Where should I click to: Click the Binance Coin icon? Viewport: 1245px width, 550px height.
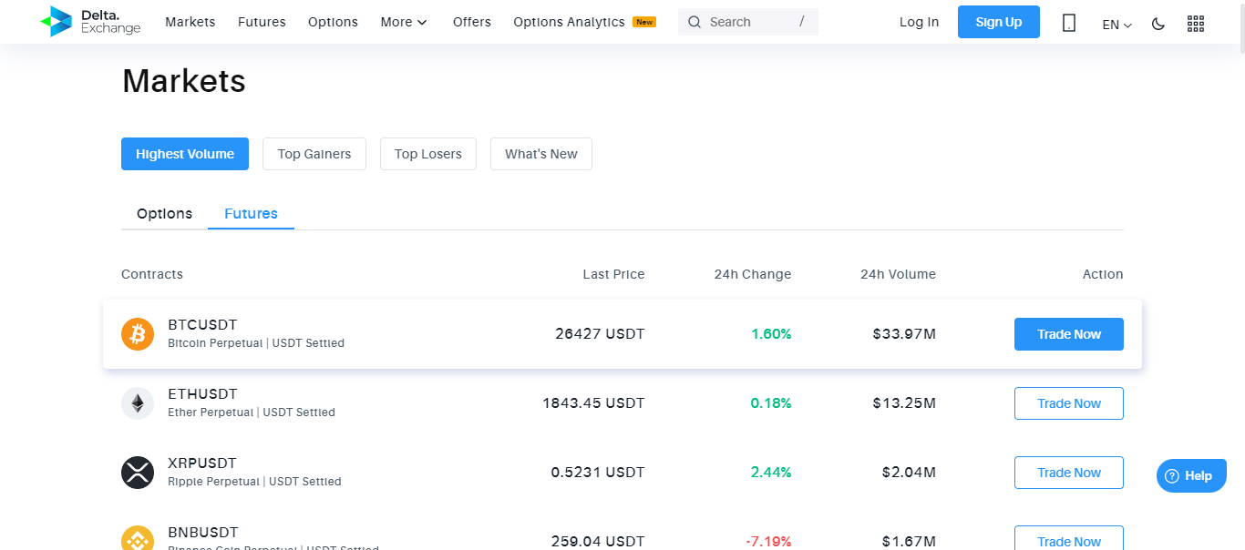point(138,538)
